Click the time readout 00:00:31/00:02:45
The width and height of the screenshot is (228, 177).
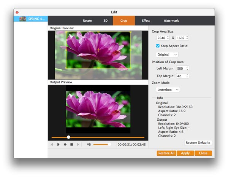tap(131, 145)
